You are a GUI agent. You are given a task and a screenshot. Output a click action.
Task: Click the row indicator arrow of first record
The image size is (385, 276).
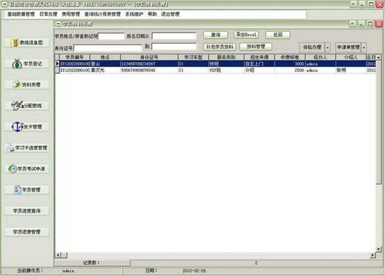pos(57,64)
